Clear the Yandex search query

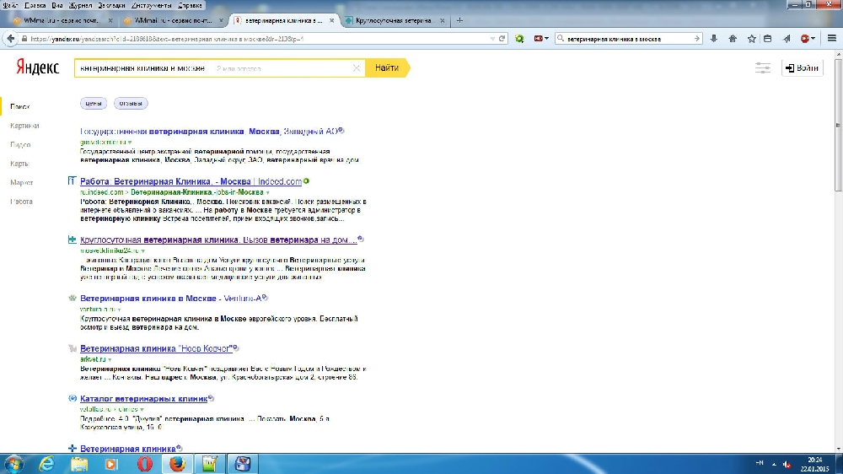356,68
